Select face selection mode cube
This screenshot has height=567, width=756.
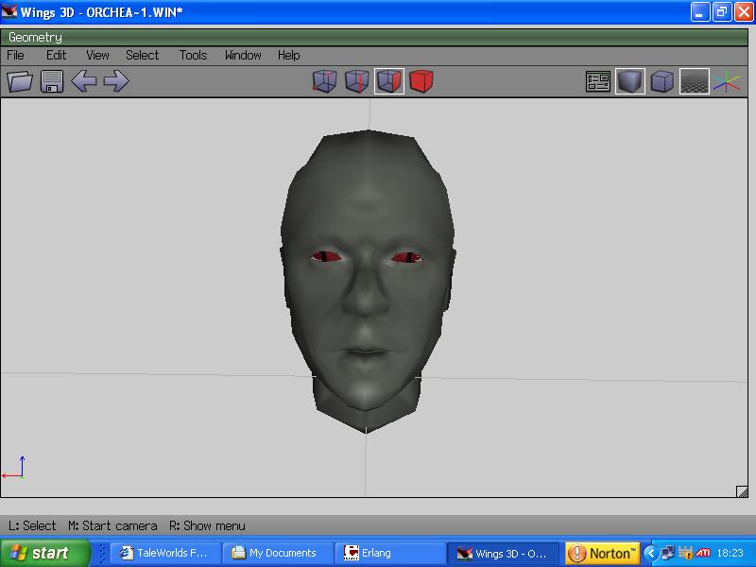(x=388, y=82)
